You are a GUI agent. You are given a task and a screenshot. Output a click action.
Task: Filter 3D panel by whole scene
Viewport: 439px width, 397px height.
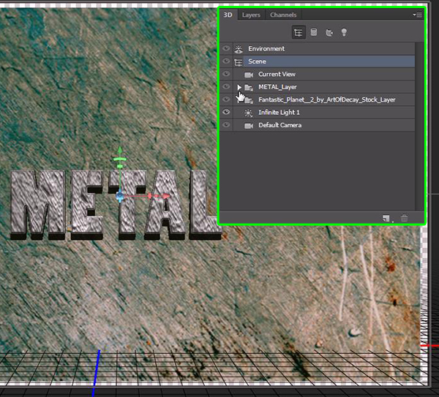(x=299, y=32)
